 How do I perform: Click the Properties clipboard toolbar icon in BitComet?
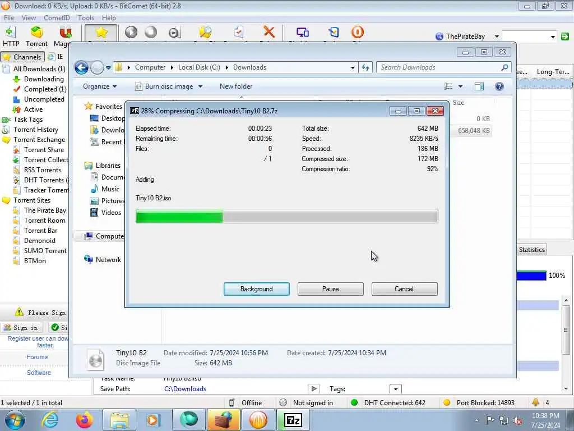click(239, 32)
